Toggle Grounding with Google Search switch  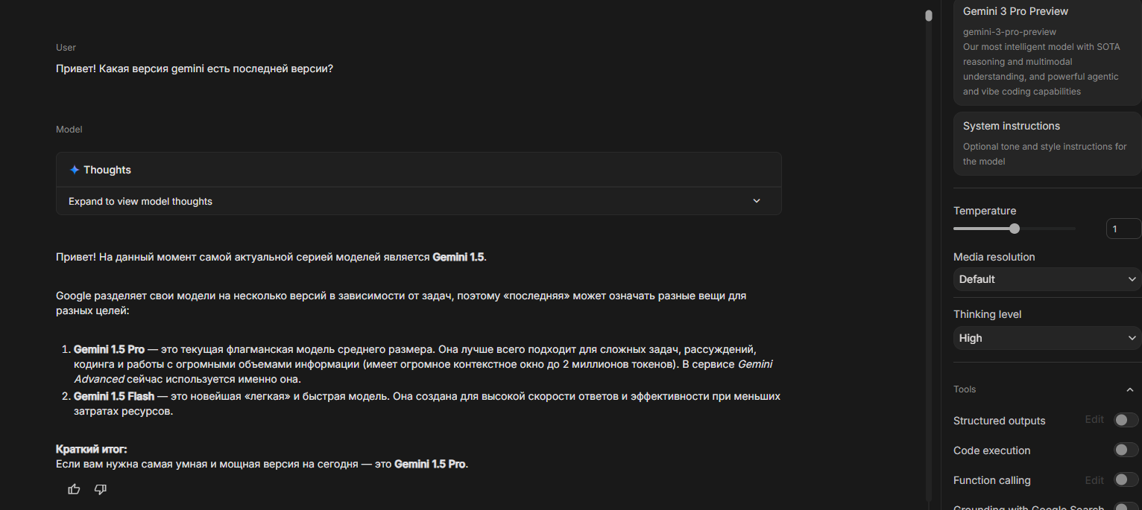[1126, 507]
